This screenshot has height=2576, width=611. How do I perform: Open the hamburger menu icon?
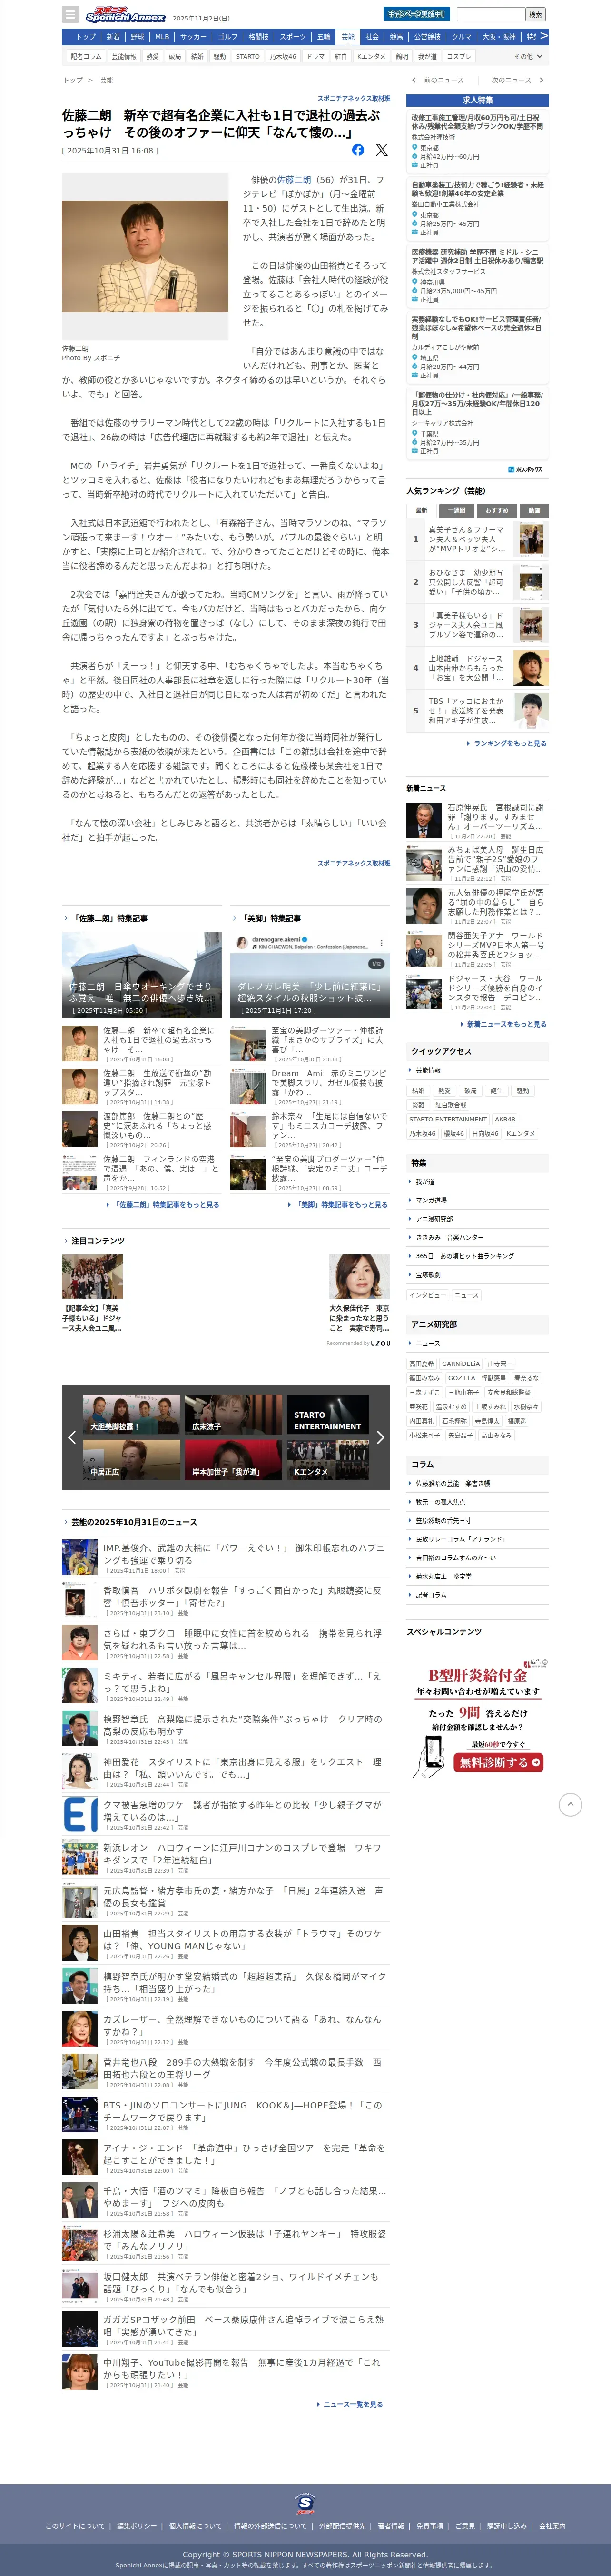70,15
